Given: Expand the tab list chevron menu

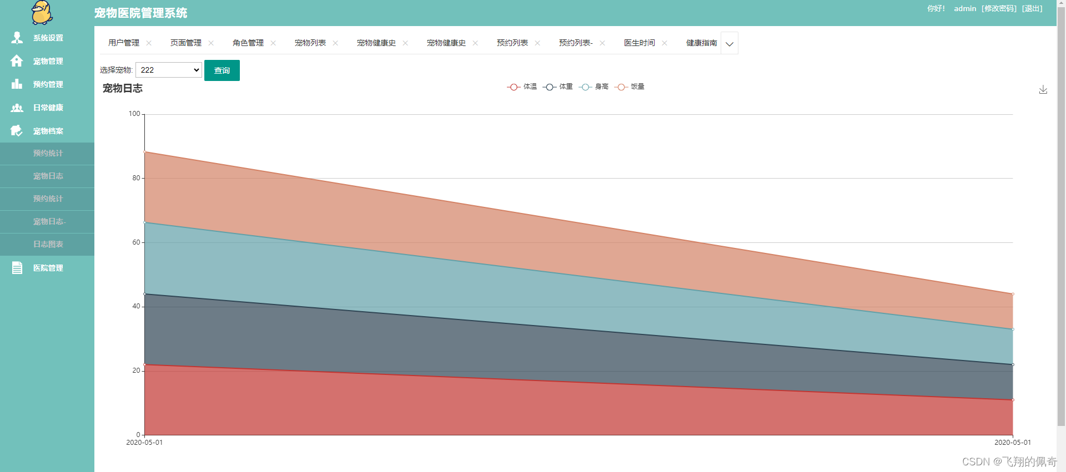Looking at the screenshot, I should tap(730, 43).
